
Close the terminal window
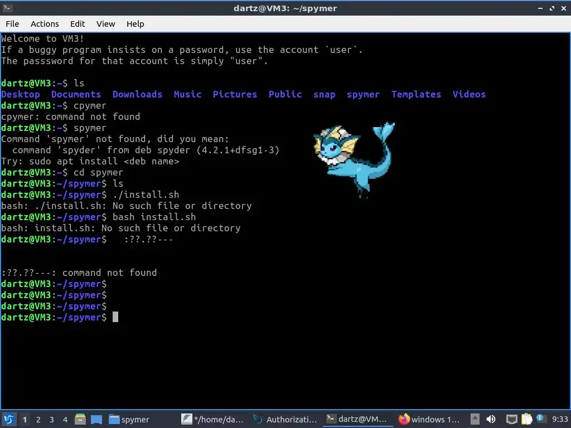(x=564, y=8)
